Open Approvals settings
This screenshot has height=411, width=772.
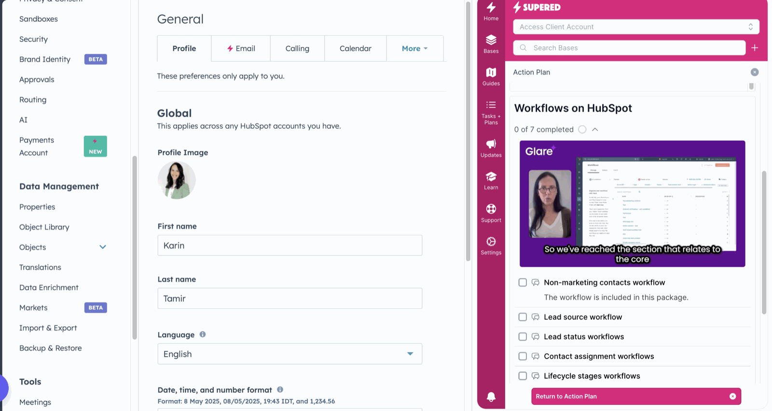point(37,80)
